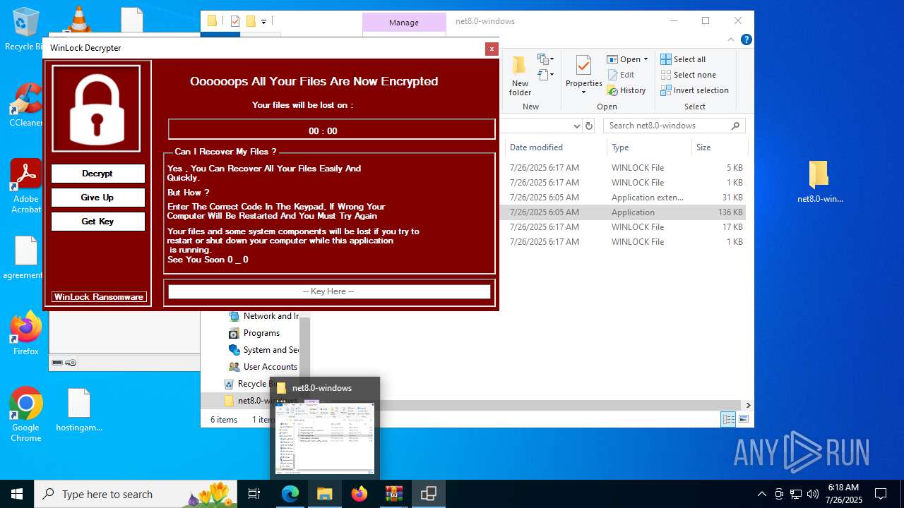Click the History ribbon command
Image resolution: width=904 pixels, height=508 pixels.
pyautogui.click(x=626, y=90)
